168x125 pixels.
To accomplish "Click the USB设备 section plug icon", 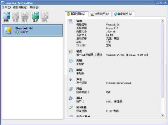I will tap(71, 107).
